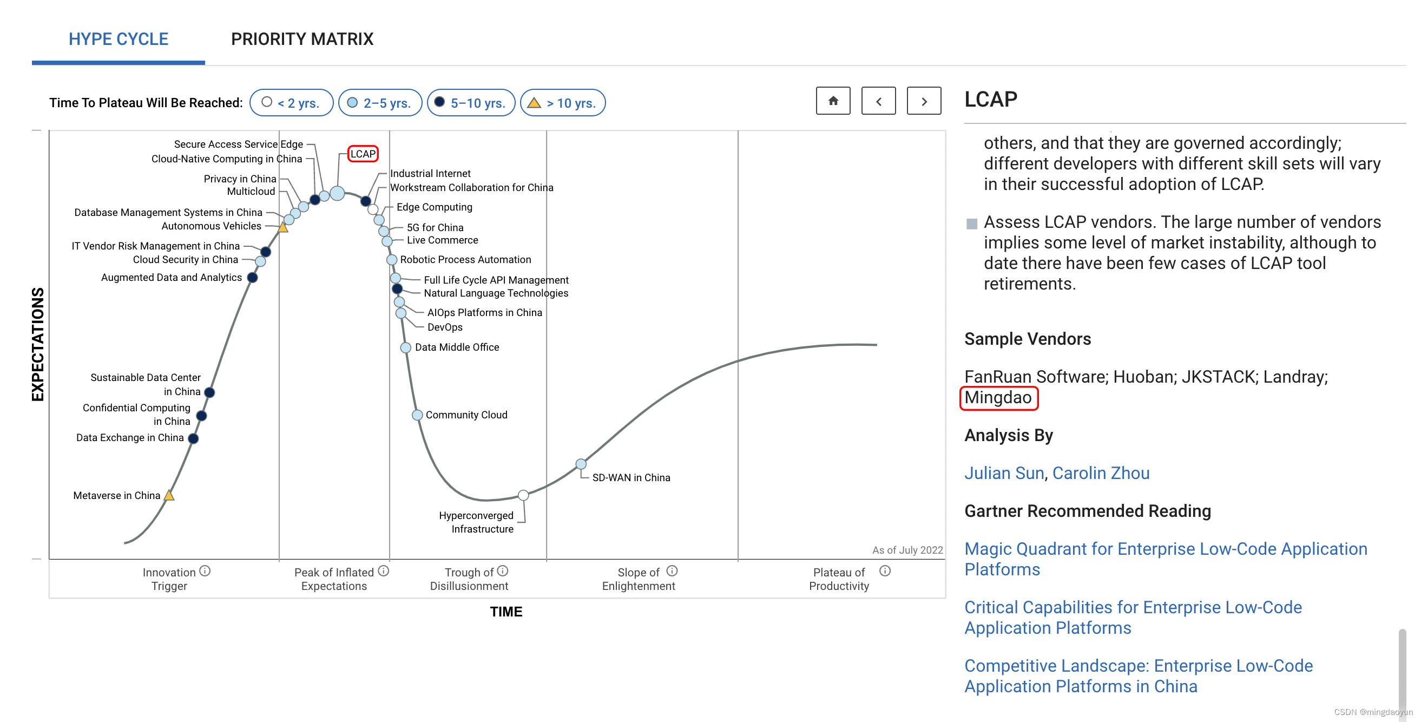1421x722 pixels.
Task: Click info icon beside Trough of Disillusionment
Action: pyautogui.click(x=503, y=571)
